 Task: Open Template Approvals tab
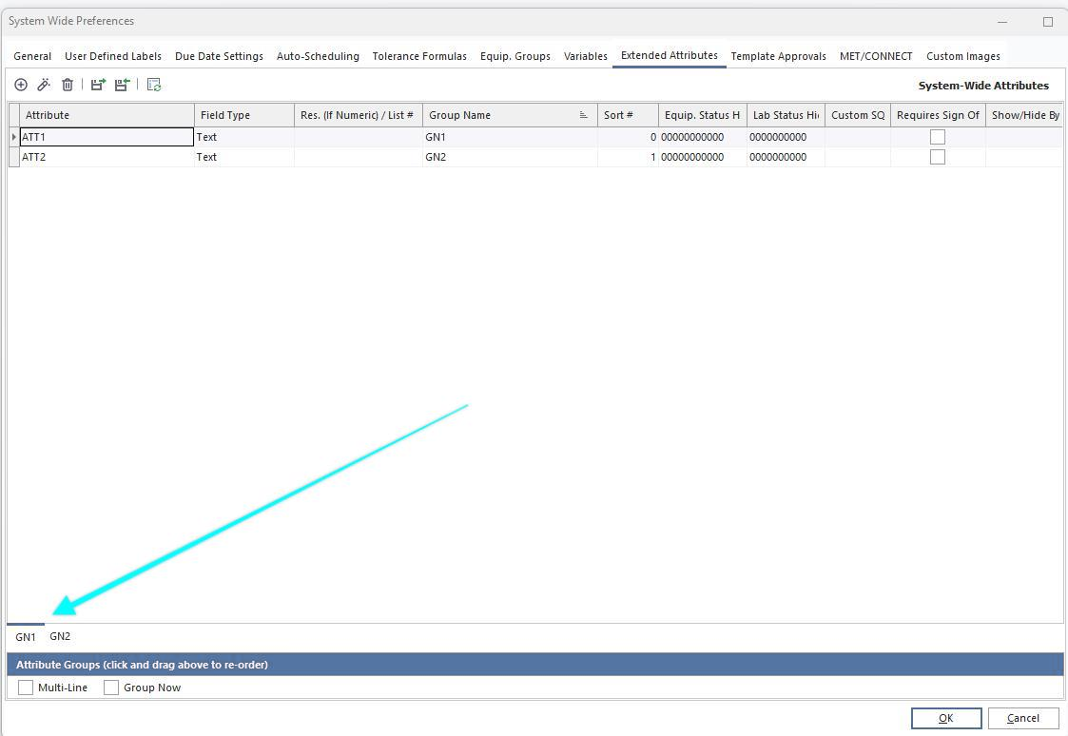pyautogui.click(x=779, y=56)
